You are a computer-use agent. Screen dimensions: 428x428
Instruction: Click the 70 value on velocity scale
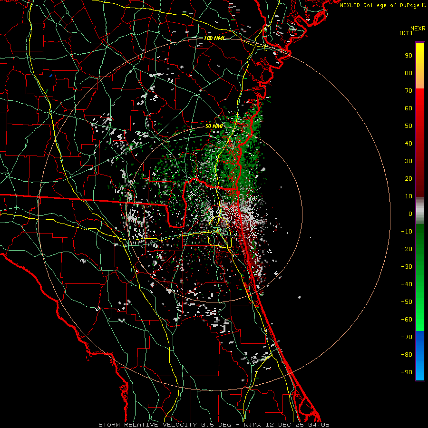click(x=409, y=91)
